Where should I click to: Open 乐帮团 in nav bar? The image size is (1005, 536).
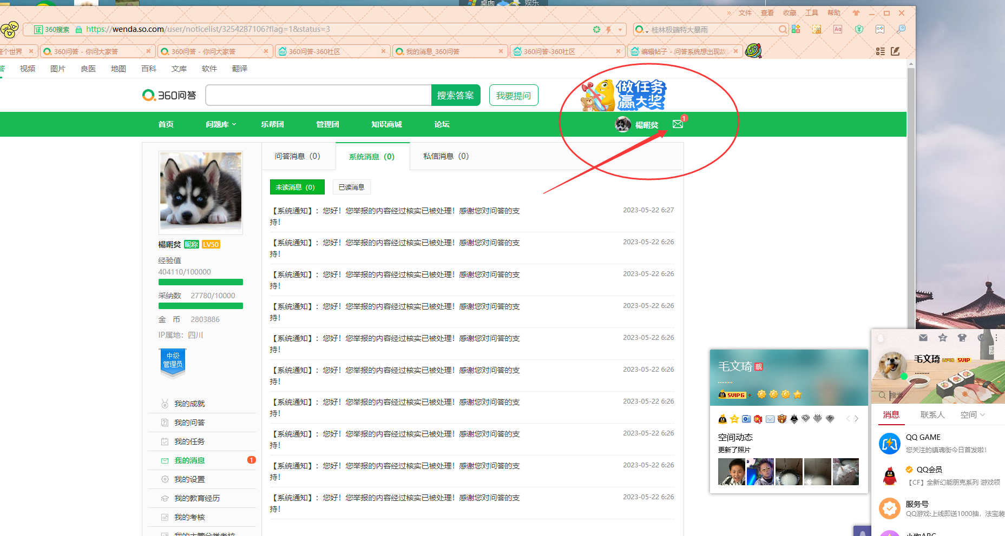[273, 124]
